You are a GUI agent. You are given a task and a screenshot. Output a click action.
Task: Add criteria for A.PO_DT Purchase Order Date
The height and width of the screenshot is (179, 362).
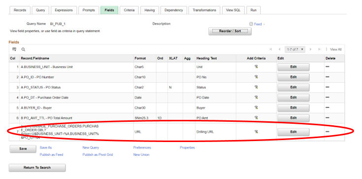coord(256,97)
